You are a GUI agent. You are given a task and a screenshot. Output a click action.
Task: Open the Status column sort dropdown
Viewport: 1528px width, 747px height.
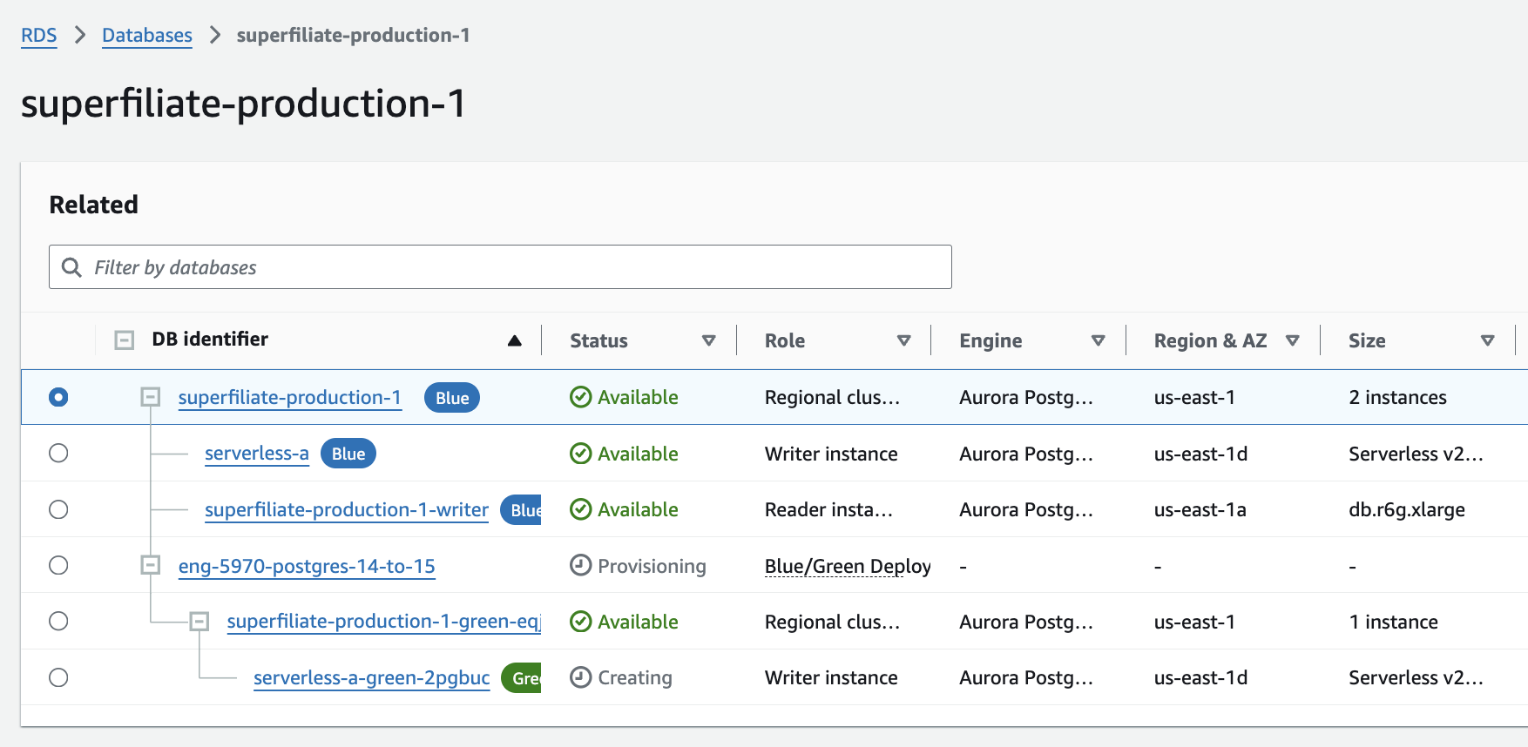click(709, 340)
